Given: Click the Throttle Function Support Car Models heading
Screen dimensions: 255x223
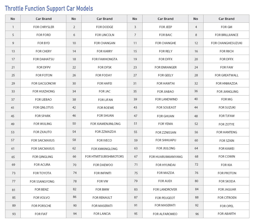Looking at the screenshot, I should 49,8.
